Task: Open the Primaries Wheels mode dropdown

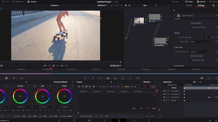Action: [x=61, y=82]
